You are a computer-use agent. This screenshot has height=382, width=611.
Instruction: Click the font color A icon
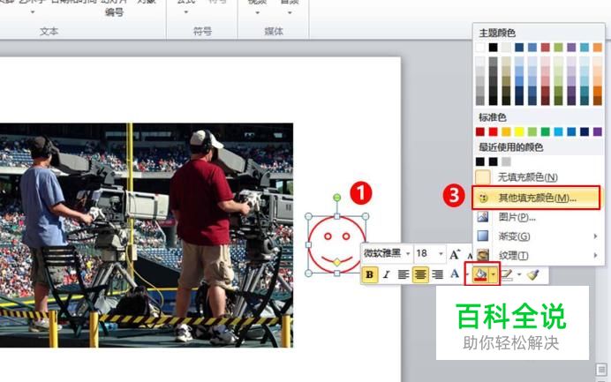tap(455, 273)
